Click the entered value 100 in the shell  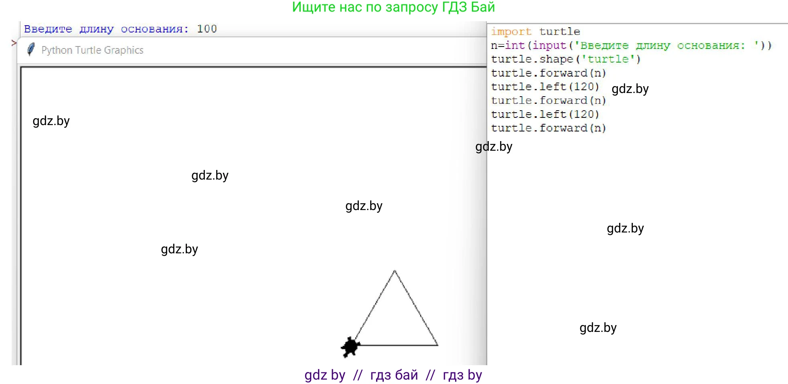click(207, 29)
